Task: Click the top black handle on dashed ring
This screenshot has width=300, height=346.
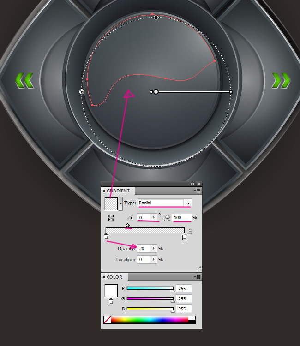Action: [156, 18]
